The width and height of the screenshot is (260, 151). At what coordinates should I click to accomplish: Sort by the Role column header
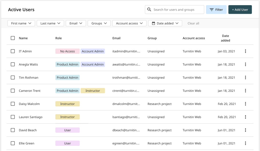coord(58,38)
